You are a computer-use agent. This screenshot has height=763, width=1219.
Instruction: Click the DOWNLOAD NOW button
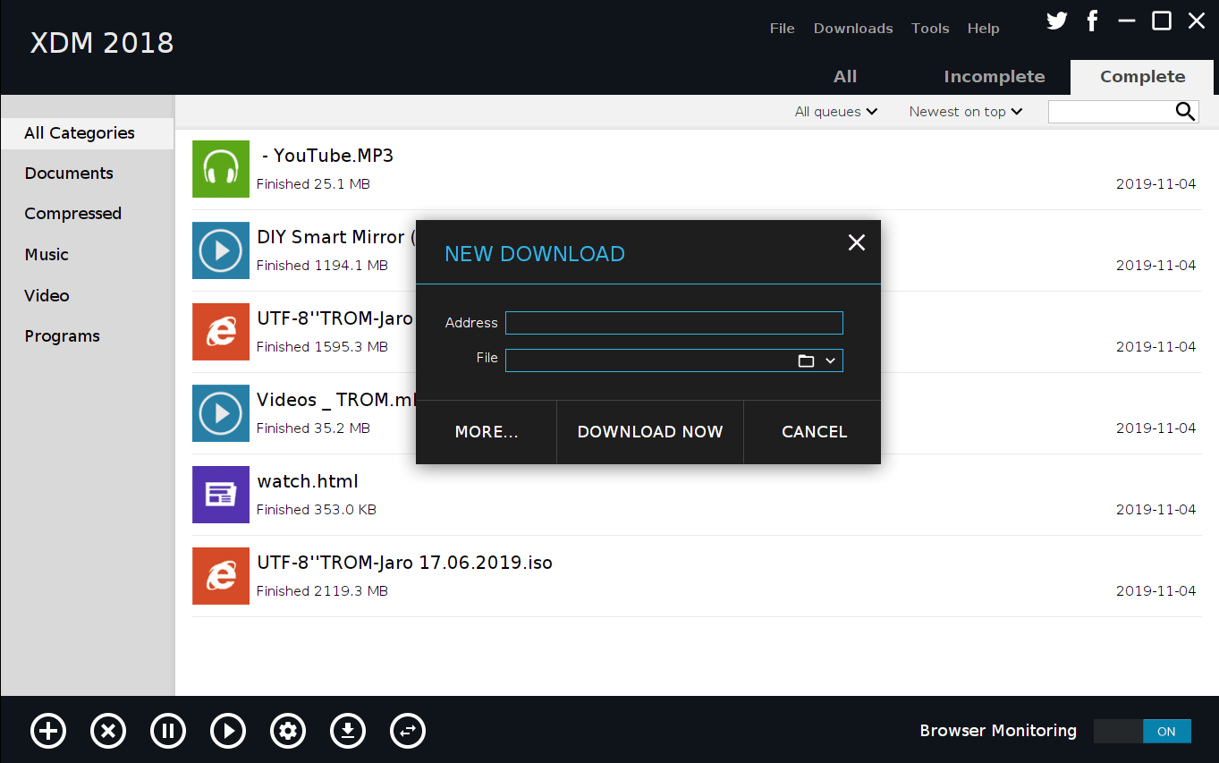(x=649, y=432)
